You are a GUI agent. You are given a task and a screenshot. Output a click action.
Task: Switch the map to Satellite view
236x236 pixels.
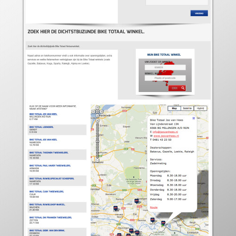187,108
